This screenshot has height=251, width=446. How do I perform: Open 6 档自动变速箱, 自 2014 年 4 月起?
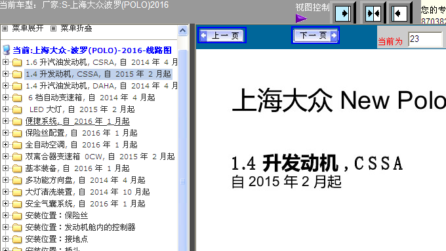92,98
